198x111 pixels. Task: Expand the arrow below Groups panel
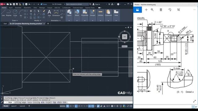click(x=93, y=21)
